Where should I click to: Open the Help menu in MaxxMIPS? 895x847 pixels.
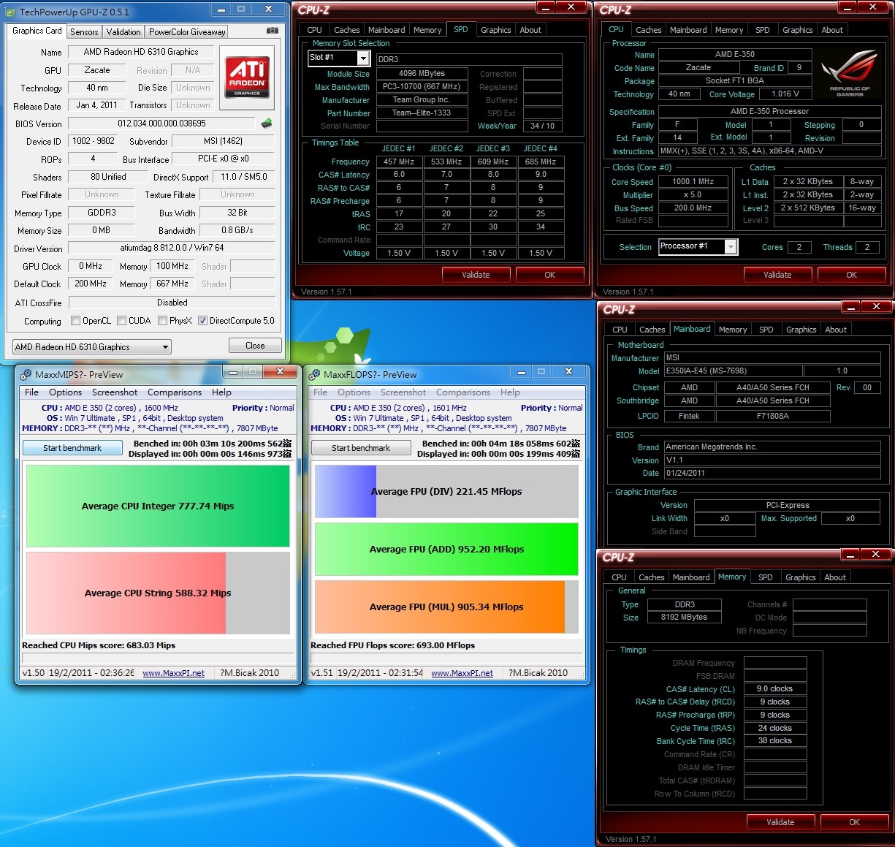pos(221,392)
